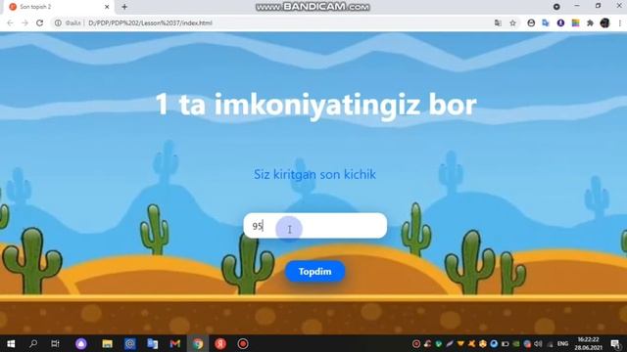Viewport: 627px width, 352px height.
Task: Open Chrome's three-dot menu
Action: tap(620, 23)
